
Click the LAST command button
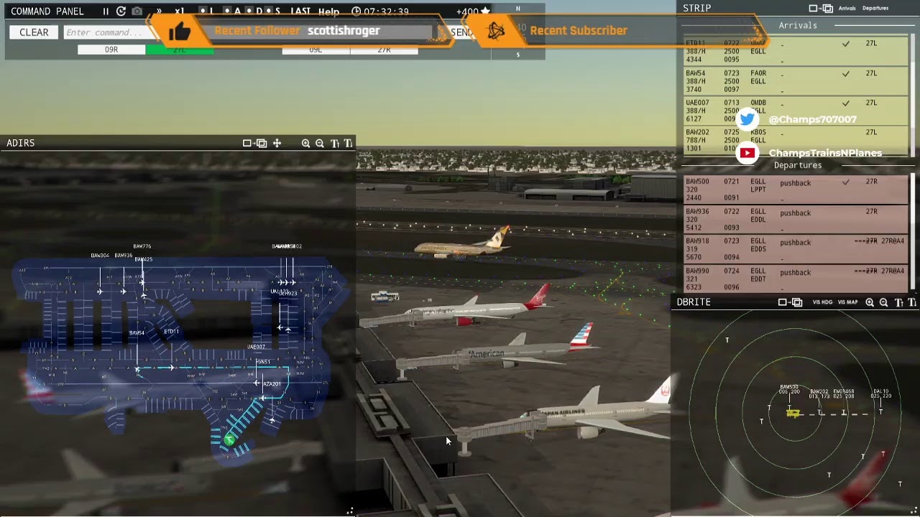(x=300, y=11)
